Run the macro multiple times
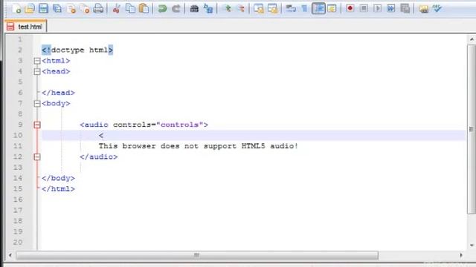 click(391, 8)
